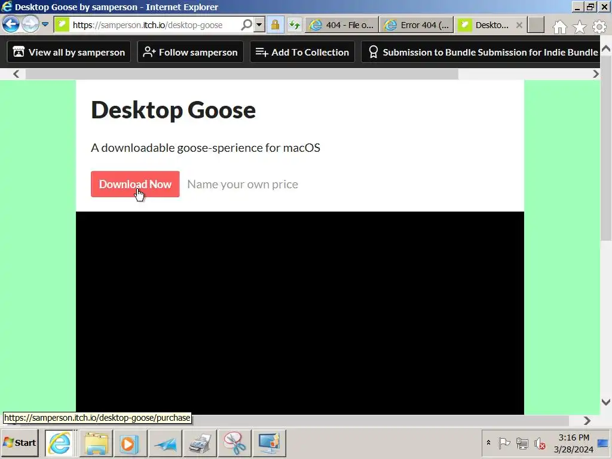Open the recent pages dropdown arrow
This screenshot has height=459, width=612.
45,24
